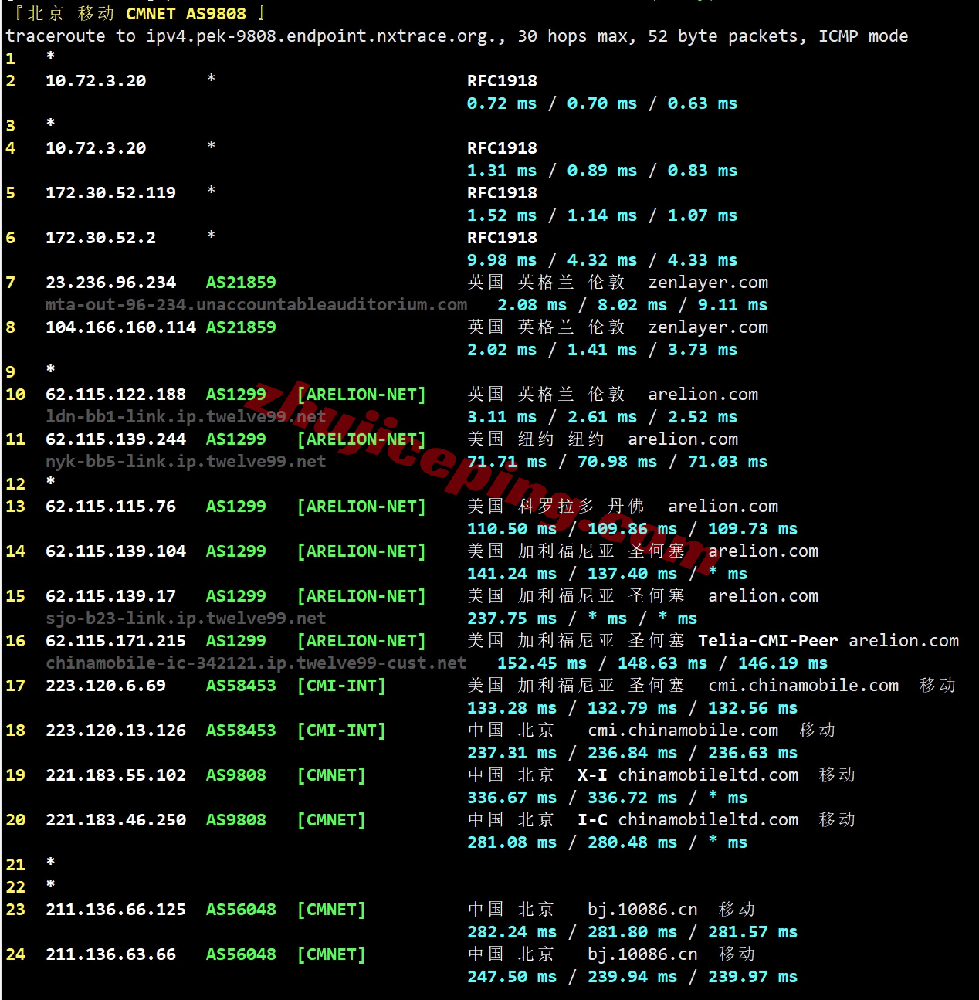Click IP address 62.115.139.104
Screen dimensions: 979x1000
(x=116, y=551)
